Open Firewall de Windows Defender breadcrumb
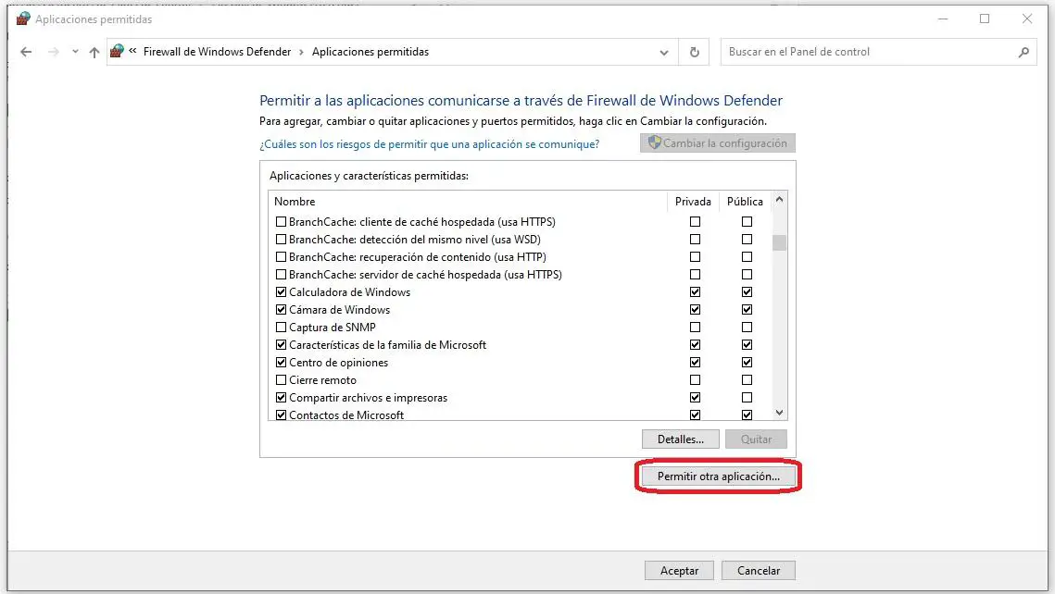Image resolution: width=1055 pixels, height=594 pixels. [x=217, y=52]
